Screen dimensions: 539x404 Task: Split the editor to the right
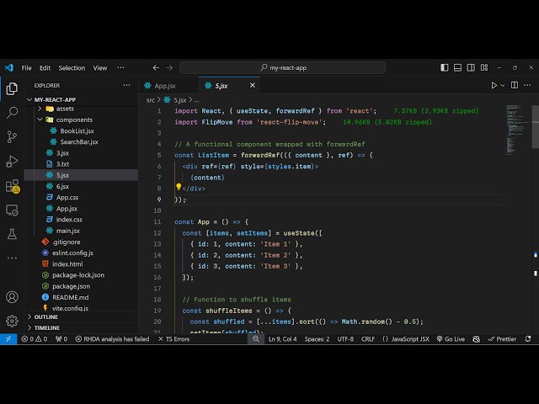coord(514,85)
